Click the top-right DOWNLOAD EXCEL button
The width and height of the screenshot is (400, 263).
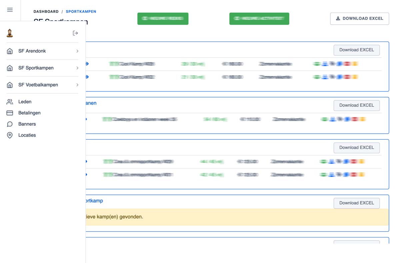(x=359, y=19)
